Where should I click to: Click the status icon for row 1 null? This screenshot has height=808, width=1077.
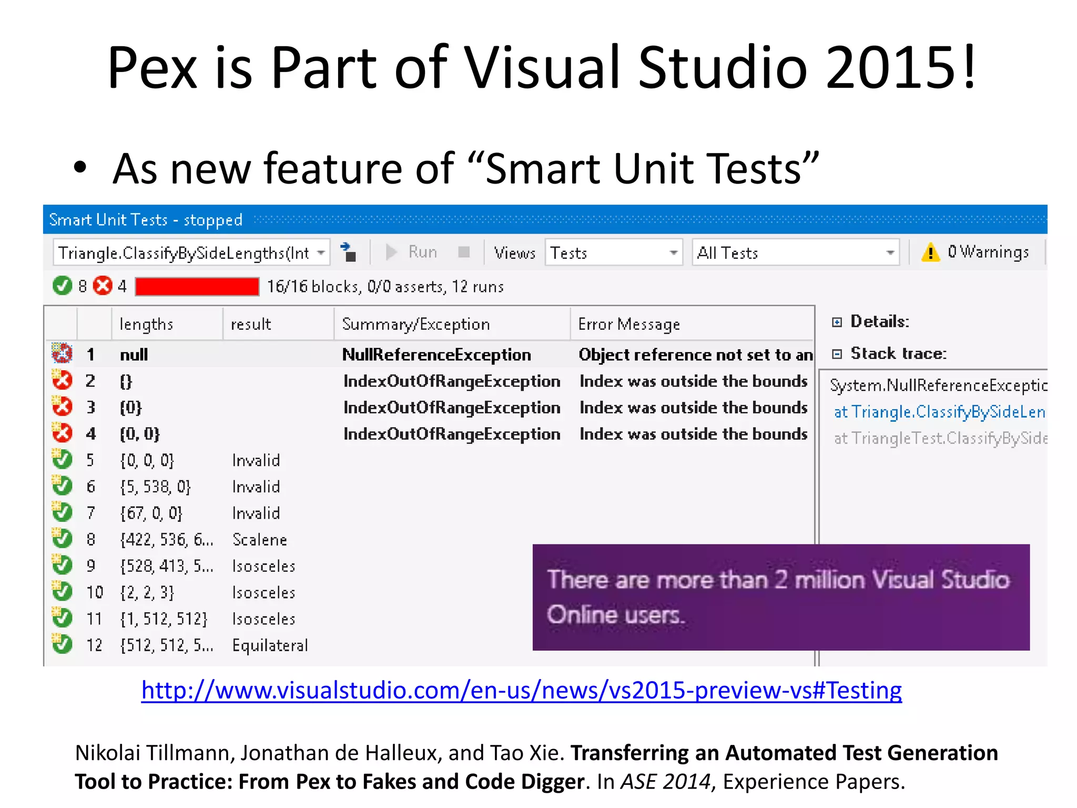pyautogui.click(x=62, y=353)
